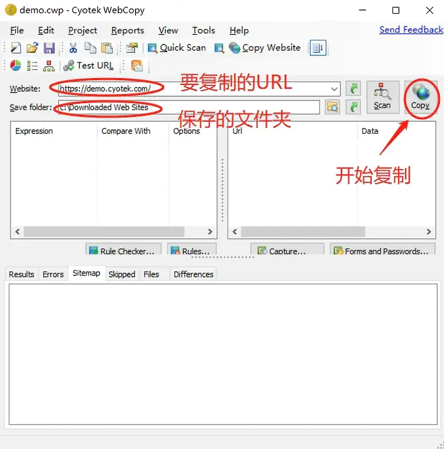
Task: Click the large Copy button
Action: (420, 97)
